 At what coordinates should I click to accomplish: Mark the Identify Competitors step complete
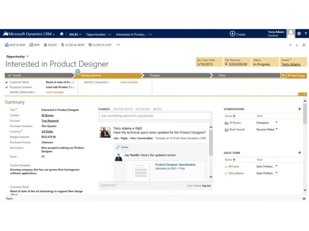coord(129,82)
